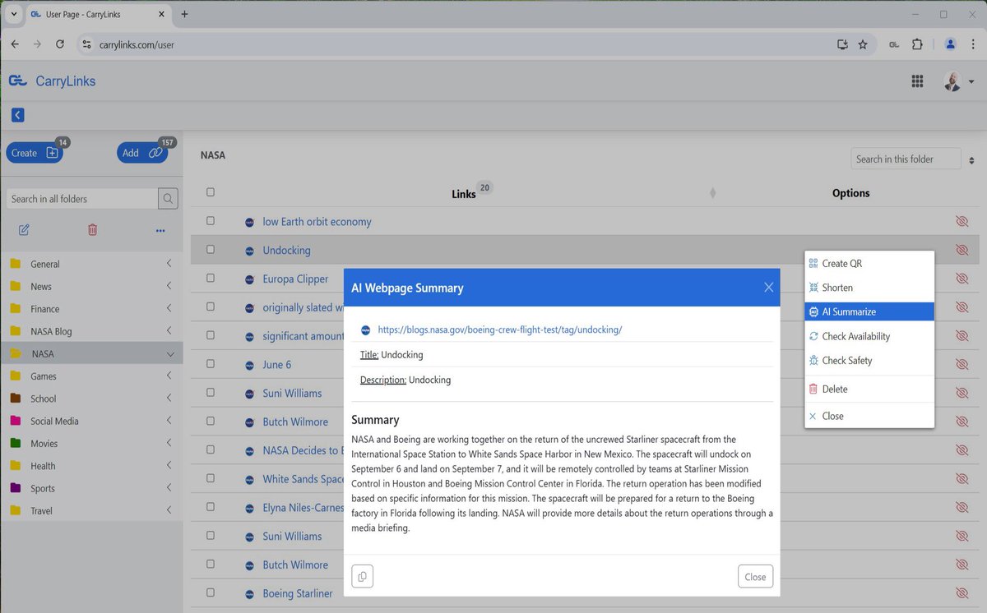The height and width of the screenshot is (613, 987).
Task: Open the School folder
Action: [44, 399]
